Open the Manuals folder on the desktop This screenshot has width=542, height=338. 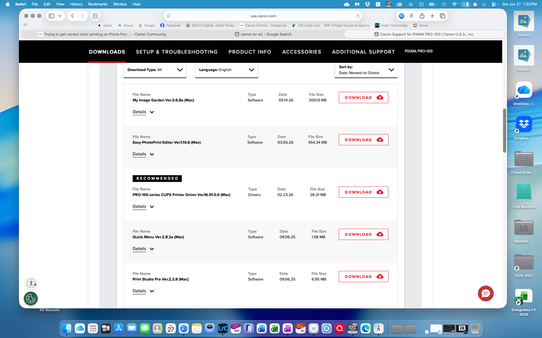pyautogui.click(x=524, y=230)
